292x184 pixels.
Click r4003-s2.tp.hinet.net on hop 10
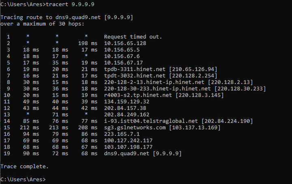138,95
